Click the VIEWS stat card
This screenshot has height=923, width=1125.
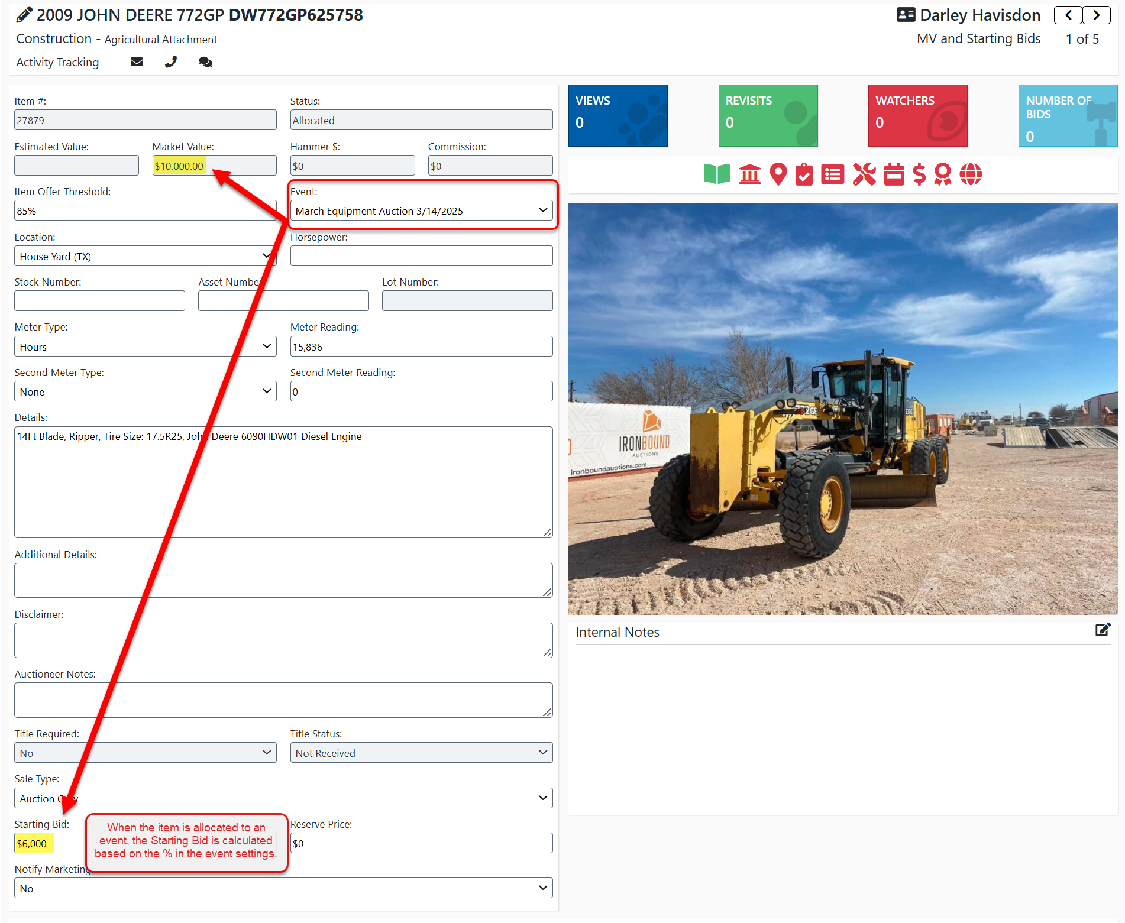tap(618, 115)
